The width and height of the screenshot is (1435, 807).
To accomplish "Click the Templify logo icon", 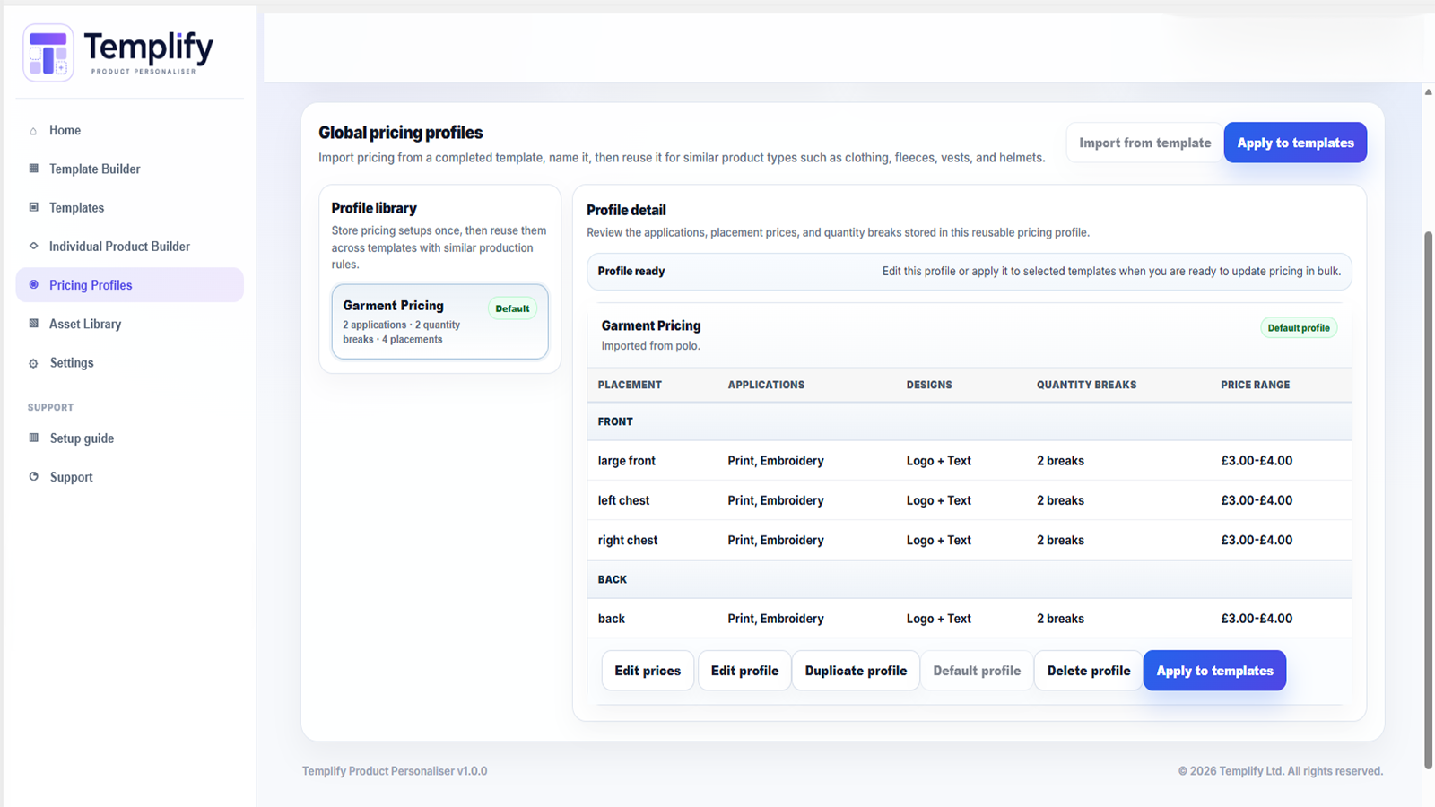I will coord(48,53).
